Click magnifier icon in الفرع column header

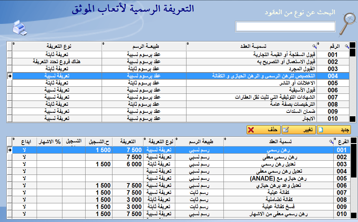coord(330,142)
